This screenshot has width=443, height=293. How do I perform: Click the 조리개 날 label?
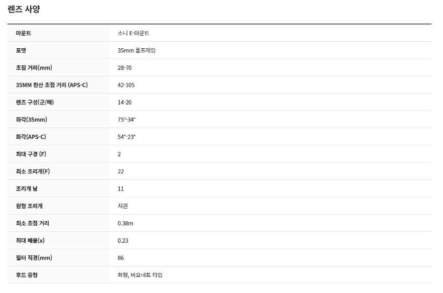[27, 188]
